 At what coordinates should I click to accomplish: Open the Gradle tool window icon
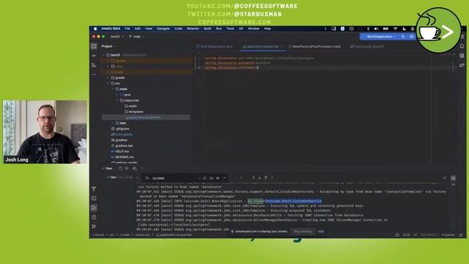pyautogui.click(x=462, y=65)
